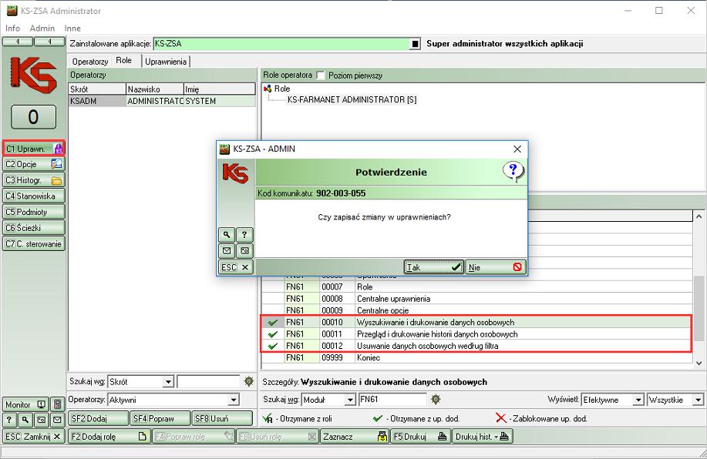The width and height of the screenshot is (707, 459).
Task: Open the Info menu
Action: (12, 28)
